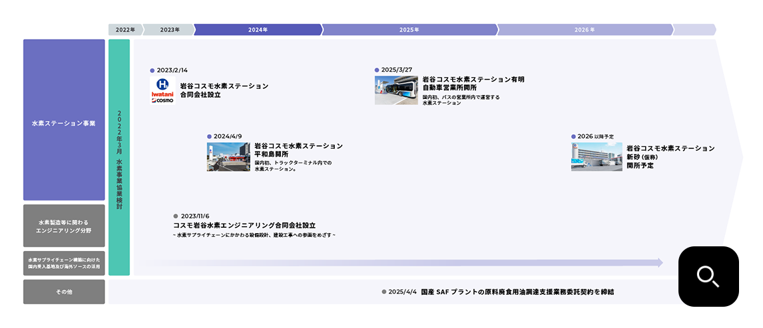The width and height of the screenshot is (763, 328).
Task: Click the Iwatani Cosmo H2 logo
Action: coord(162,90)
